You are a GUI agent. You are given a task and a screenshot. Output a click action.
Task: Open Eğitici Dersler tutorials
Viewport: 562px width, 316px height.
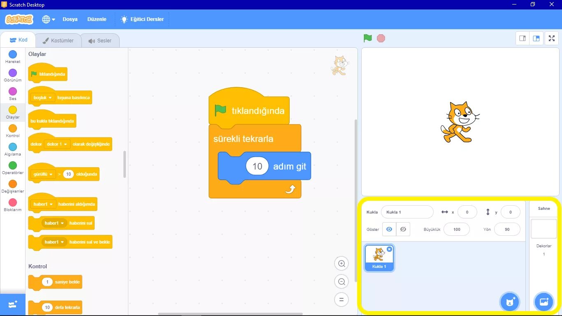[142, 19]
